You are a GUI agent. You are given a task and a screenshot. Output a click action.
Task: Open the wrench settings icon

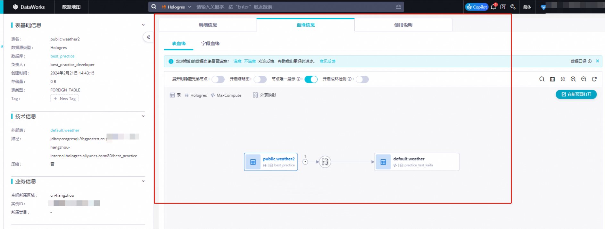pos(513,7)
